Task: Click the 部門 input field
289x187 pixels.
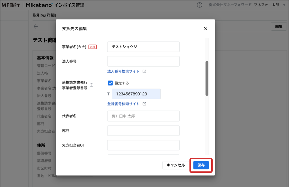Action: click(143, 131)
